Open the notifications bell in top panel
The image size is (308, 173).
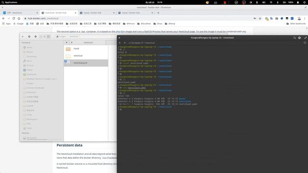click(298, 2)
